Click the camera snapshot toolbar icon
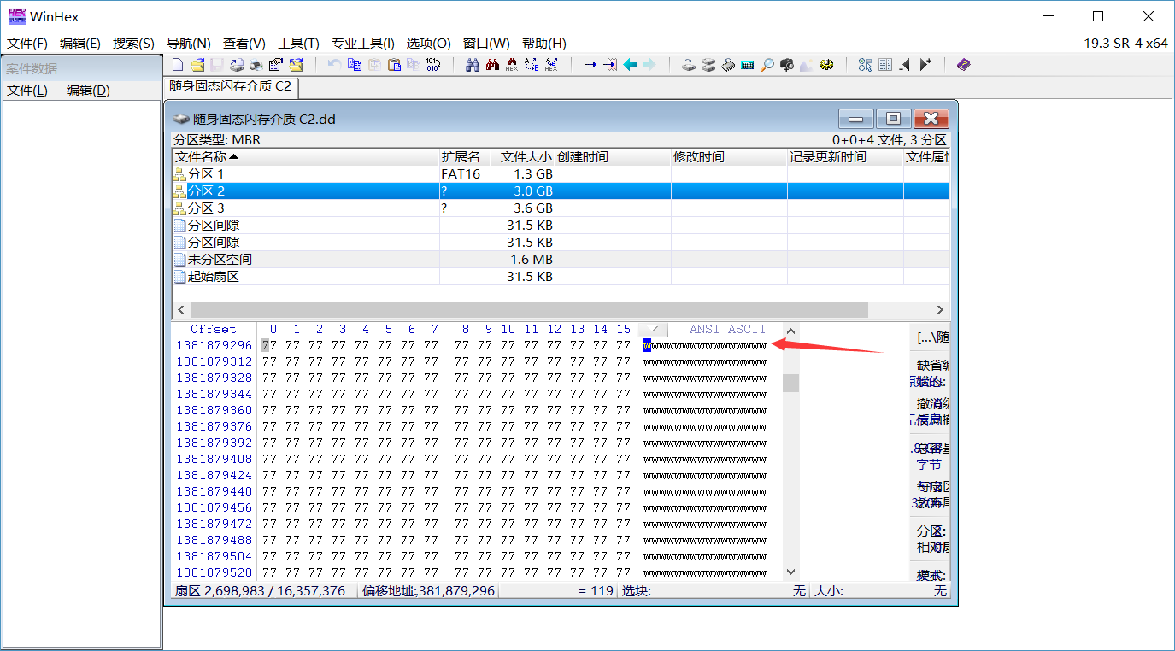 click(787, 64)
